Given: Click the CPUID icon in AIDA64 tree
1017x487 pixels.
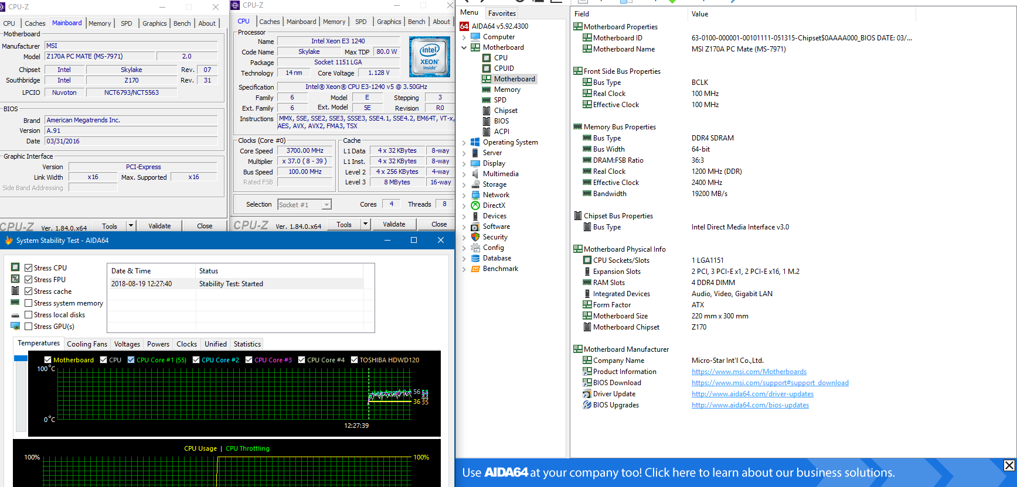Looking at the screenshot, I should 487,68.
